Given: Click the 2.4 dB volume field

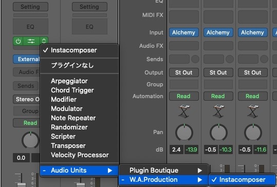Looking at the screenshot, I should click(176, 149).
